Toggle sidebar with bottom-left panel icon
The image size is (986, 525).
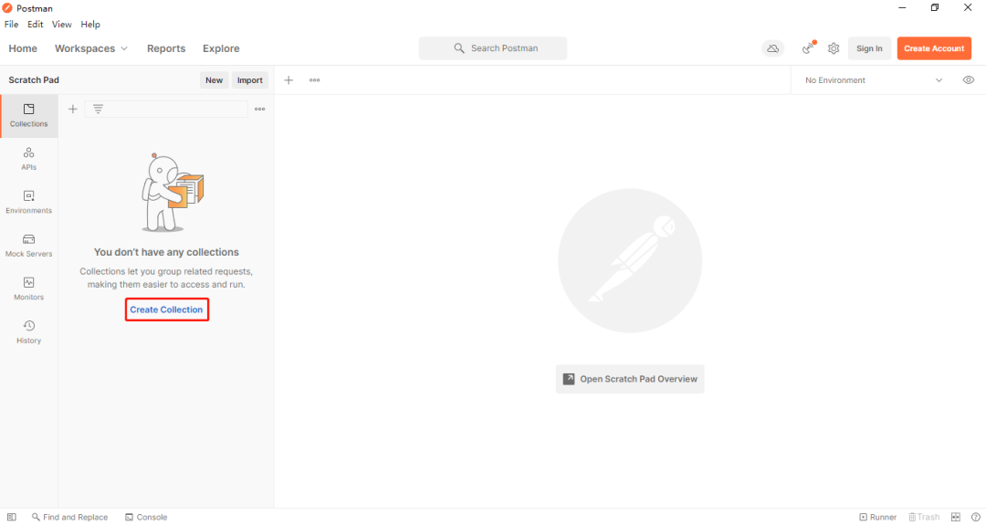tap(11, 517)
